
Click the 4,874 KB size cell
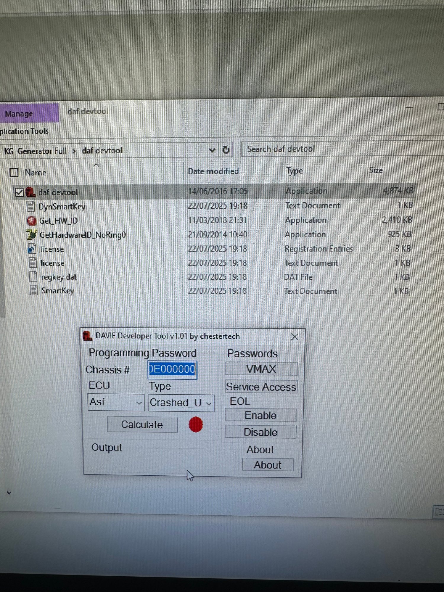(398, 190)
